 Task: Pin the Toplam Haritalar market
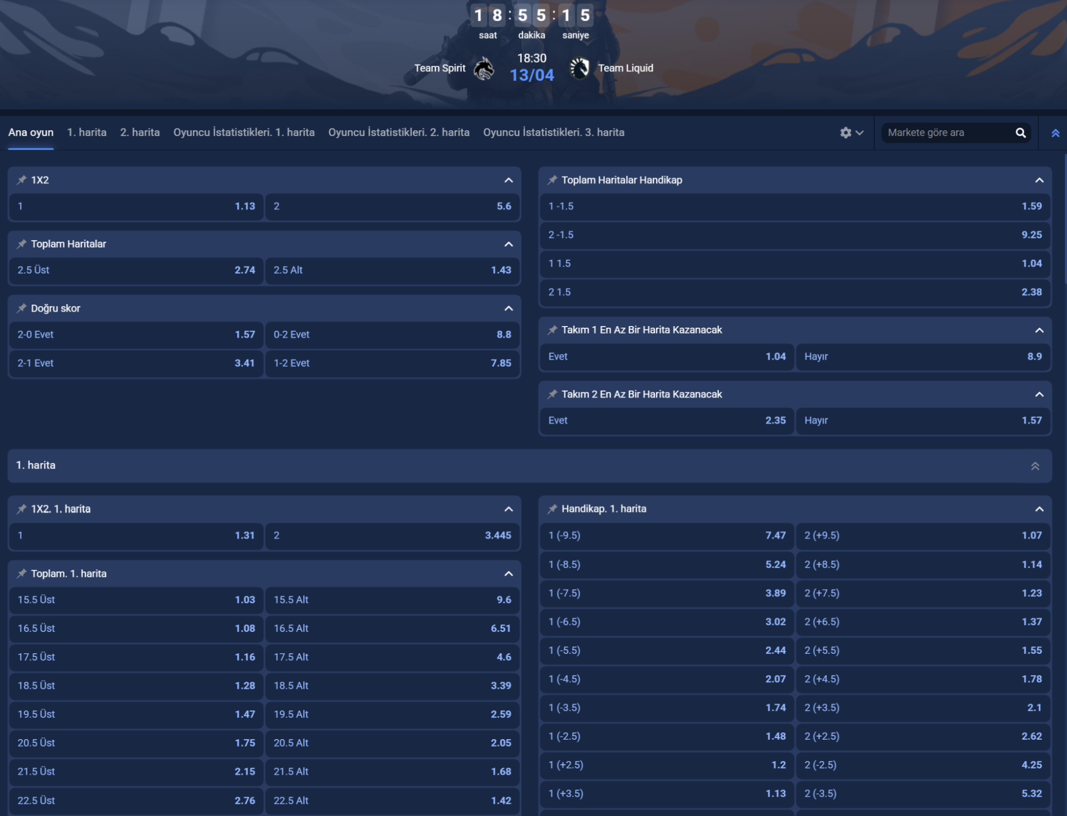21,244
